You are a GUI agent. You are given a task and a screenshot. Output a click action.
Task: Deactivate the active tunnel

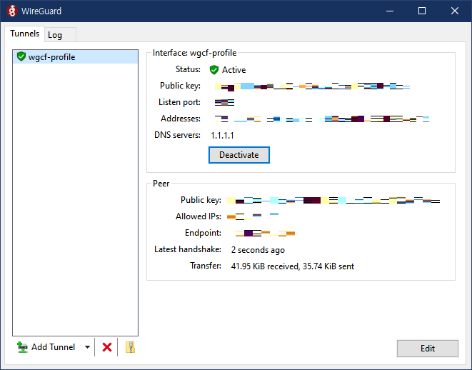(239, 155)
